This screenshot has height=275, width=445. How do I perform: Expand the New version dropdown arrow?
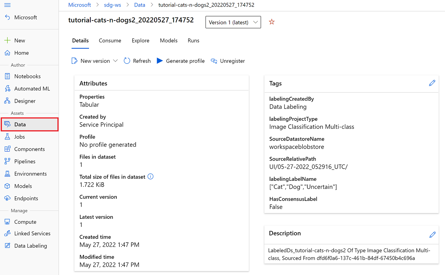click(x=116, y=61)
